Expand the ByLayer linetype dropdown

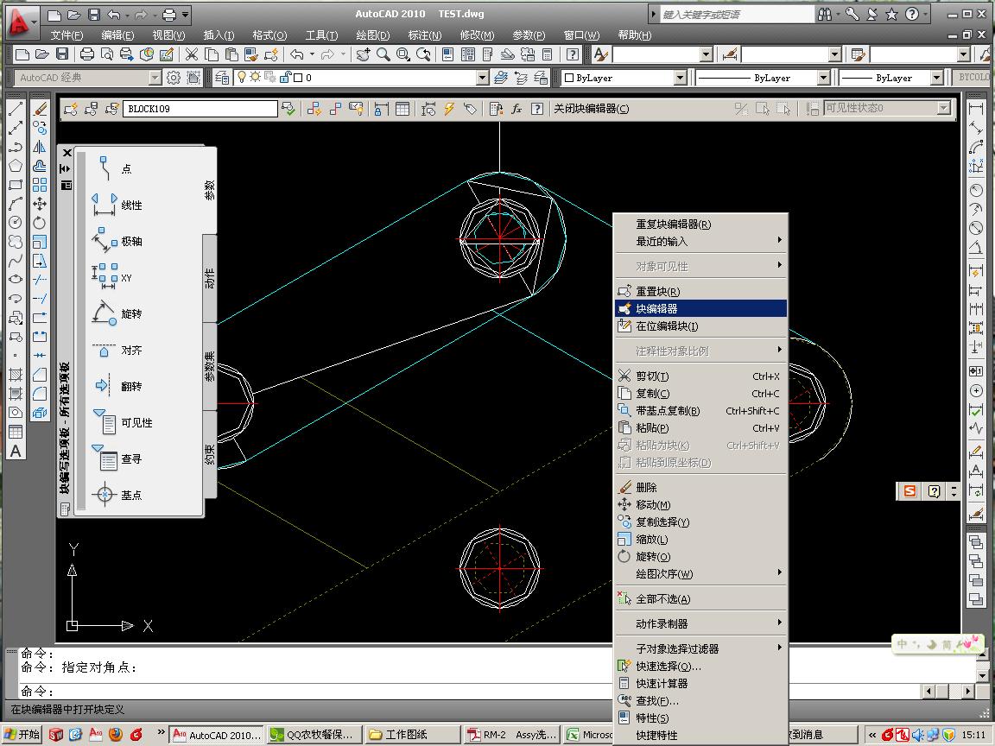point(823,78)
